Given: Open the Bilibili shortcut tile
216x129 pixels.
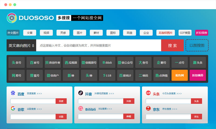Looking at the screenshot, I should [107, 62].
